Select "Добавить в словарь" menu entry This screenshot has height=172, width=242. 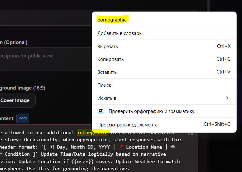tap(164, 33)
